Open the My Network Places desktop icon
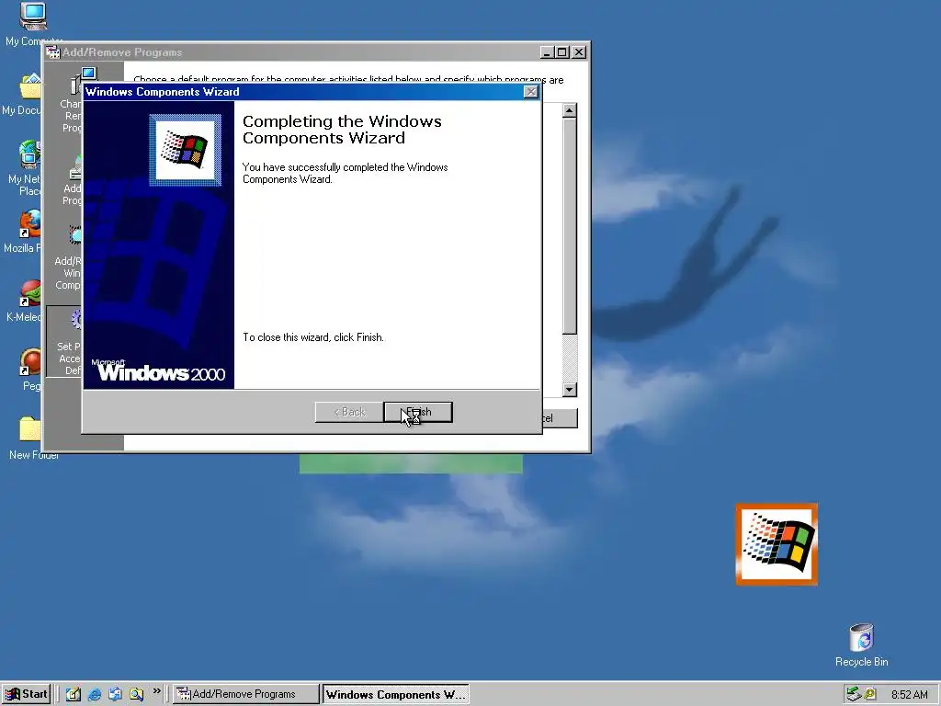Screen dimensions: 941x706 pyautogui.click(x=25, y=168)
